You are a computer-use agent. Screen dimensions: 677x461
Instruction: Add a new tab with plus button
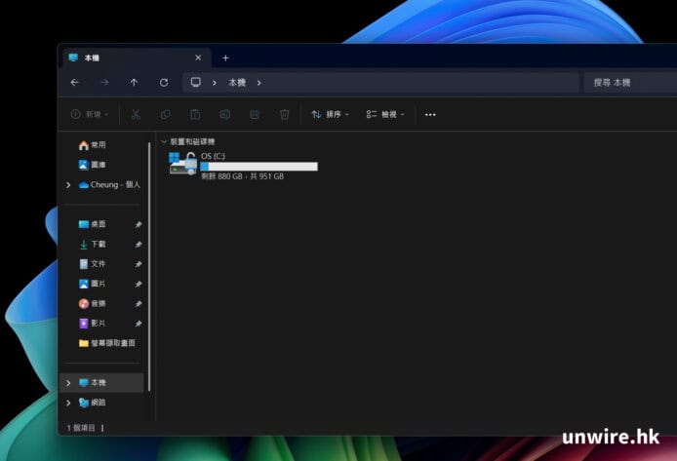click(225, 58)
